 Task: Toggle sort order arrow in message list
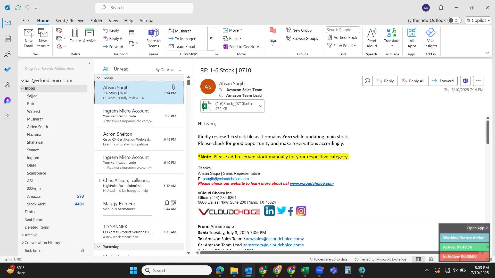(180, 69)
